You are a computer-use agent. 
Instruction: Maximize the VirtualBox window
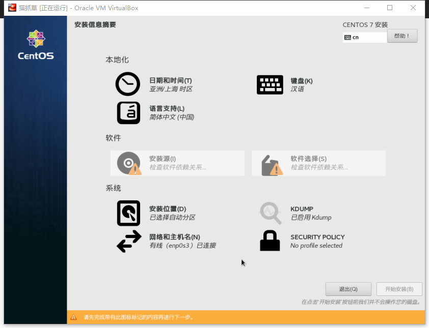click(x=390, y=8)
